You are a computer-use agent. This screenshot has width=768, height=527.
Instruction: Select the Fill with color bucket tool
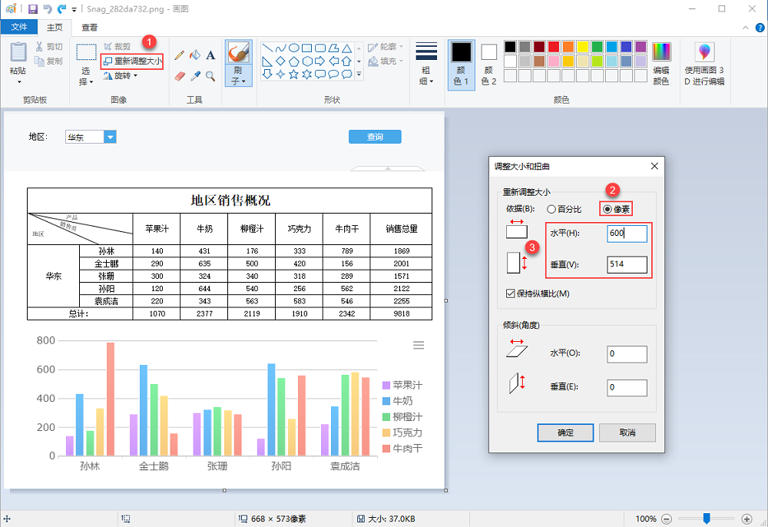click(x=195, y=55)
